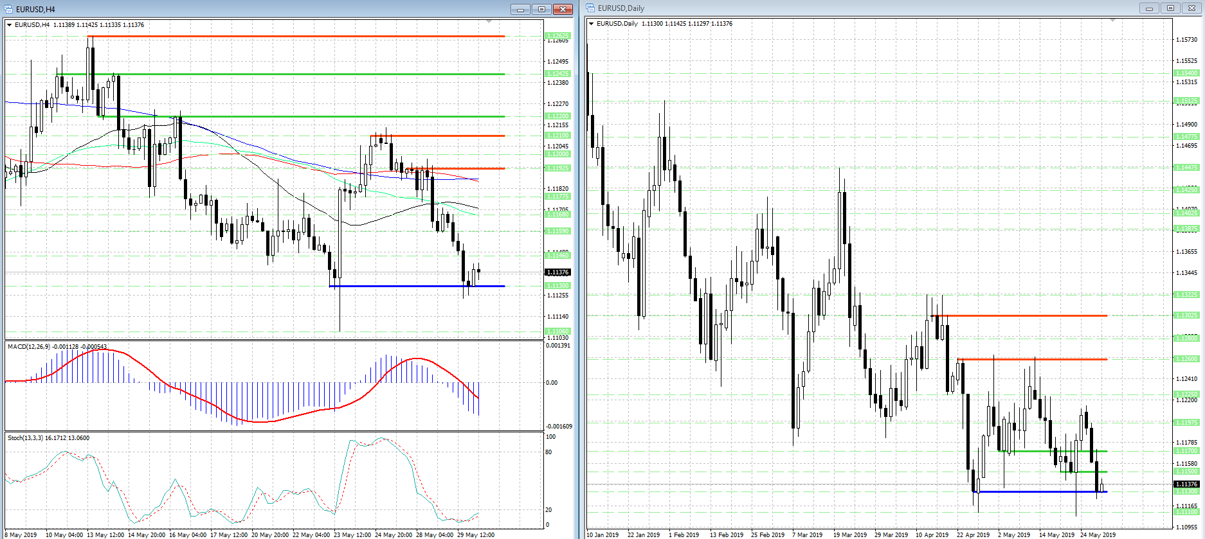The width and height of the screenshot is (1205, 539).
Task: Click the 1.13025 price label in Daily chart
Action: [1186, 315]
